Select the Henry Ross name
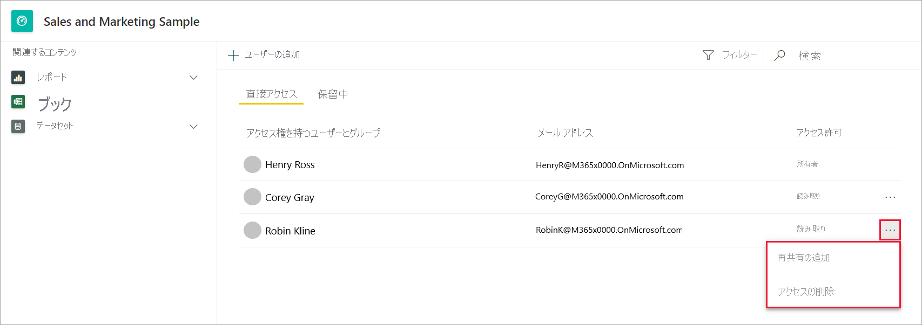 point(290,165)
